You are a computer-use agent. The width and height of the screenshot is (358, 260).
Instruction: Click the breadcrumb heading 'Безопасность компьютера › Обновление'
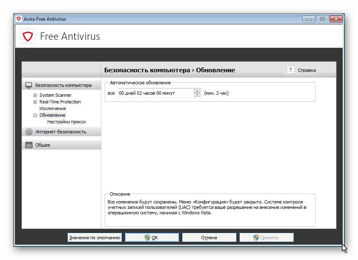coord(169,70)
